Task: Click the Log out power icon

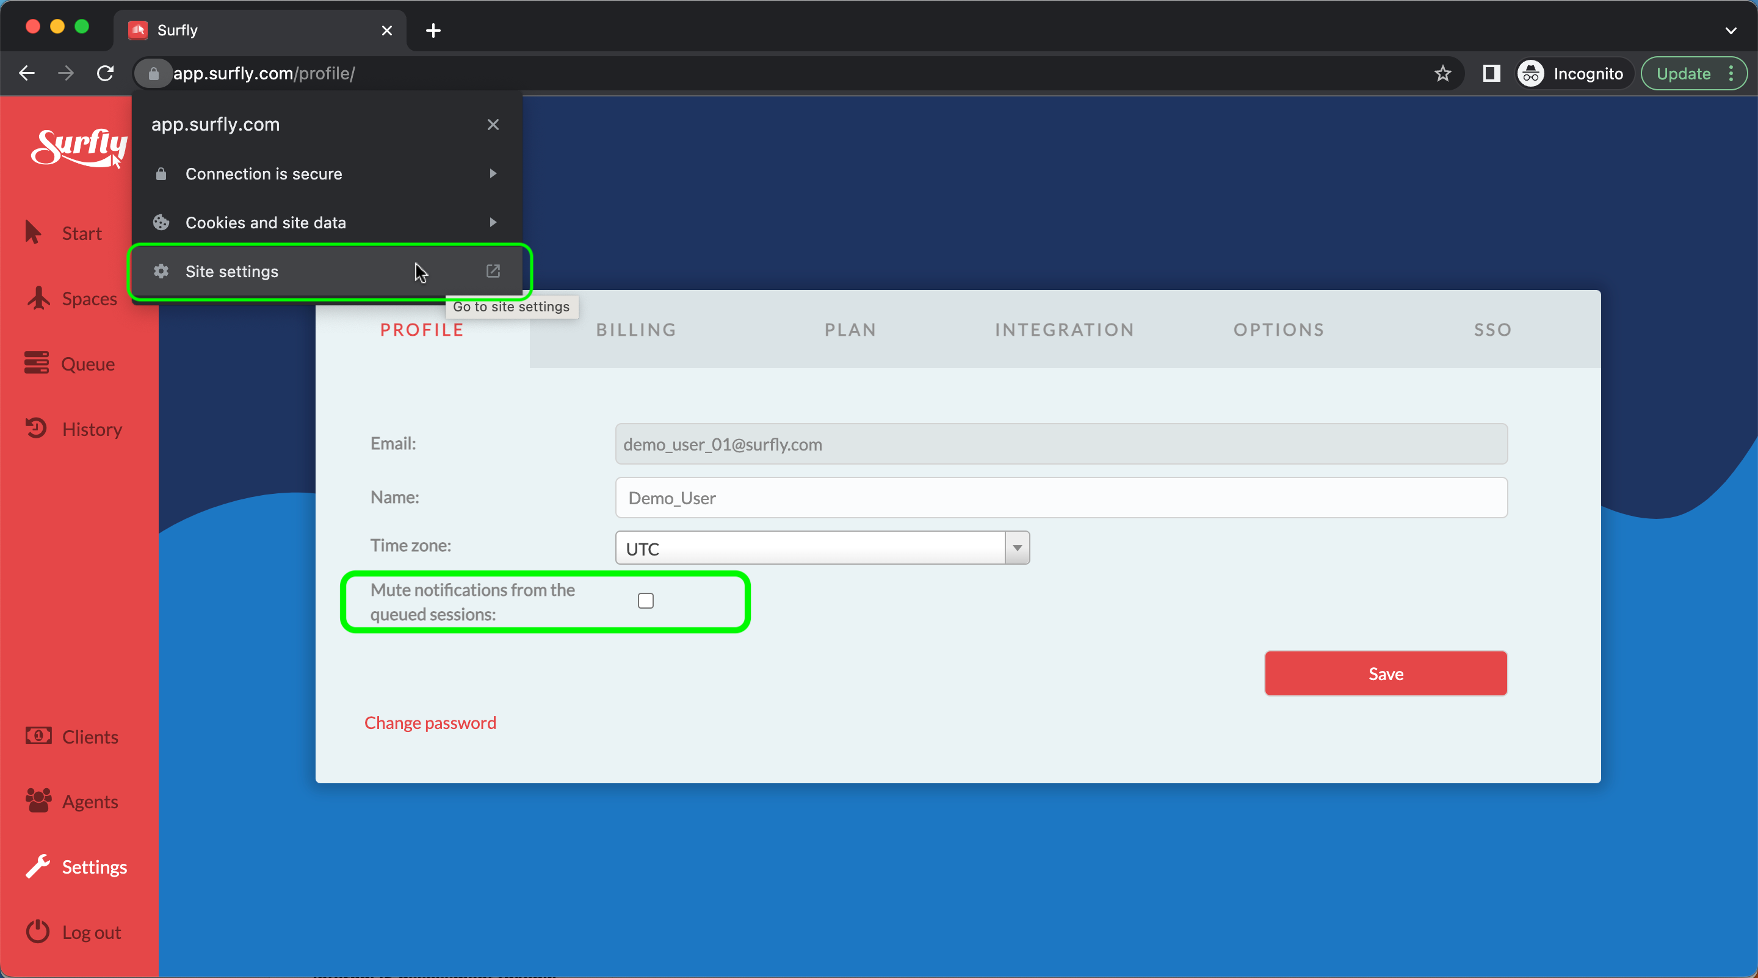Action: (x=37, y=932)
